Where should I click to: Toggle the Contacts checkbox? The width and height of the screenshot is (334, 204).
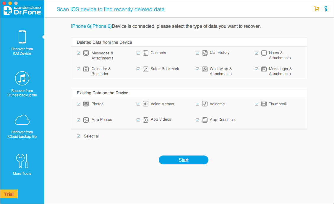tap(138, 53)
